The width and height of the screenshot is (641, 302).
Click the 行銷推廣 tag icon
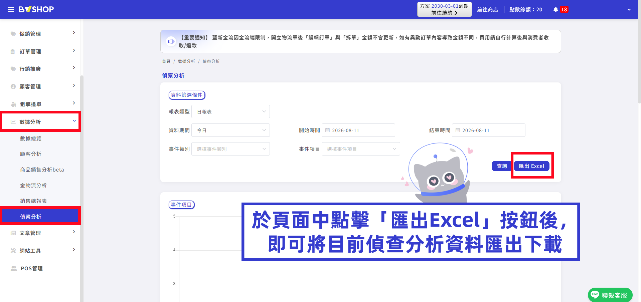(x=13, y=69)
